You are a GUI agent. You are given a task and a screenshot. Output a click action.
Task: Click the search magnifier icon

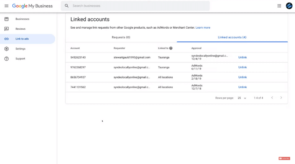click(67, 6)
